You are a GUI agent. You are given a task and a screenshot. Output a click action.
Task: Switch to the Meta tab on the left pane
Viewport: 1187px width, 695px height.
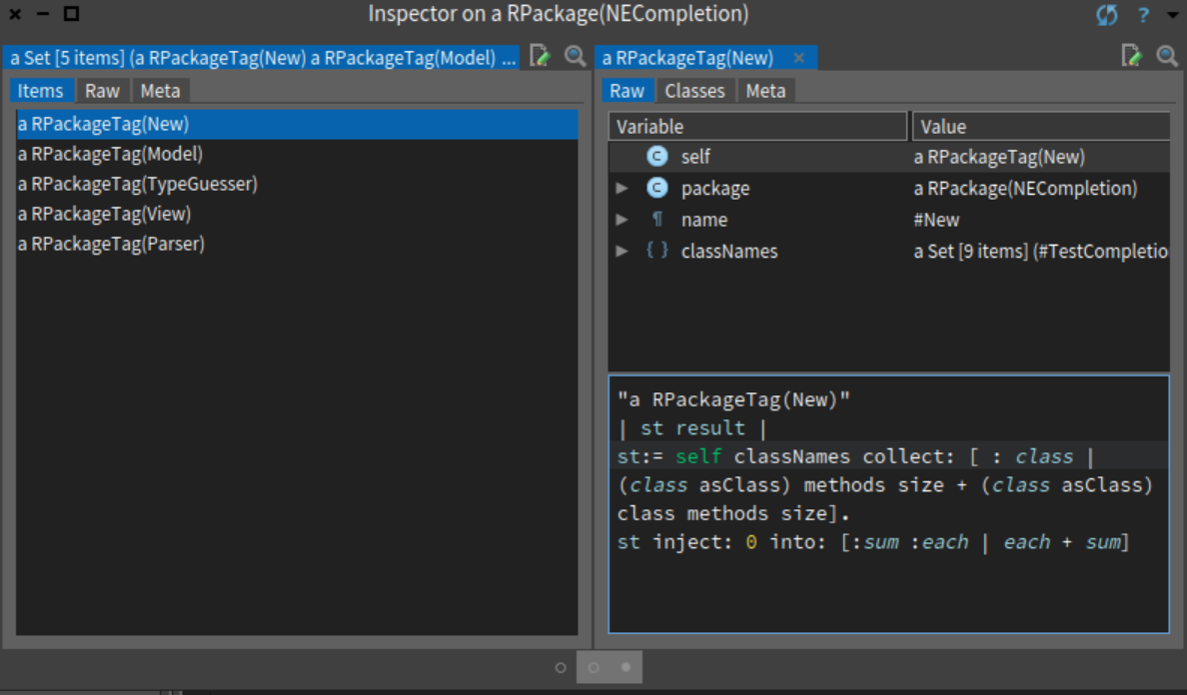coord(161,90)
